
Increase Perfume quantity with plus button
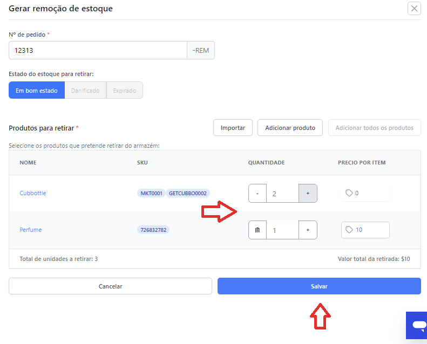308,230
